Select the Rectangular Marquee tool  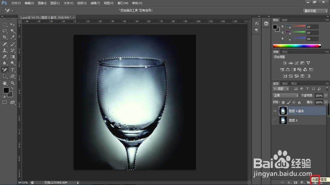click(5, 25)
